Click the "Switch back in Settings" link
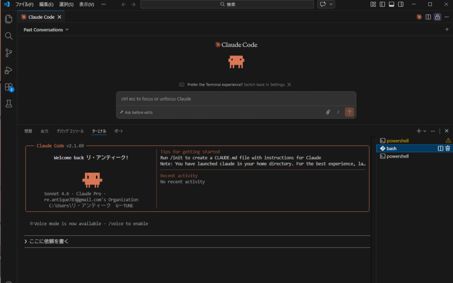Viewport: 453px width, 283px height. pos(264,84)
